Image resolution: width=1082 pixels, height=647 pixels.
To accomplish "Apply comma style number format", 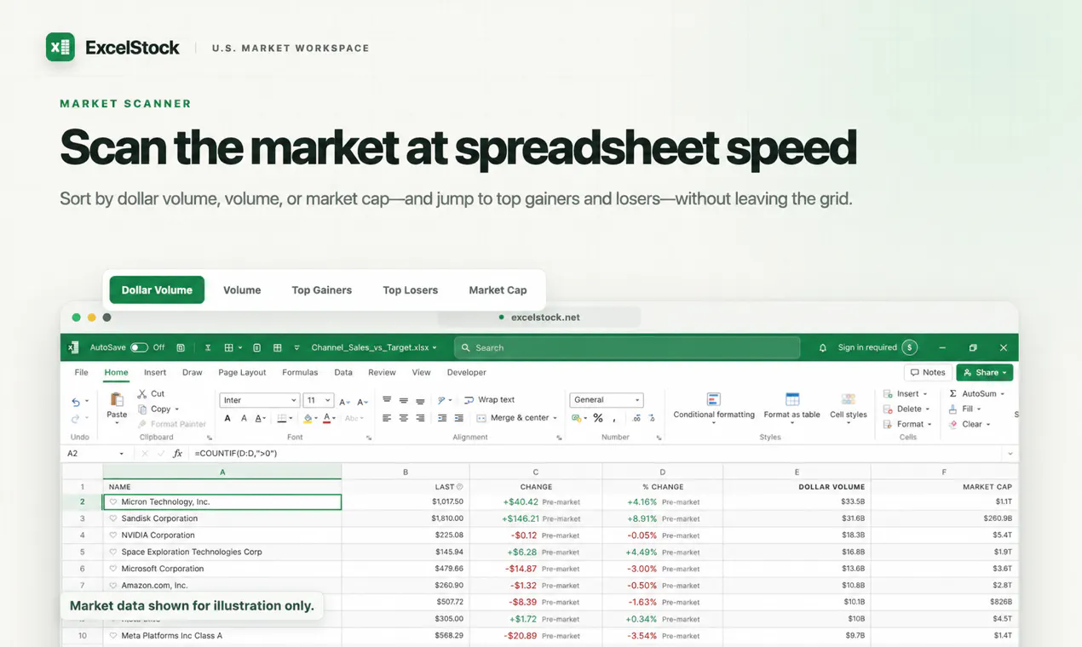I will 614,419.
